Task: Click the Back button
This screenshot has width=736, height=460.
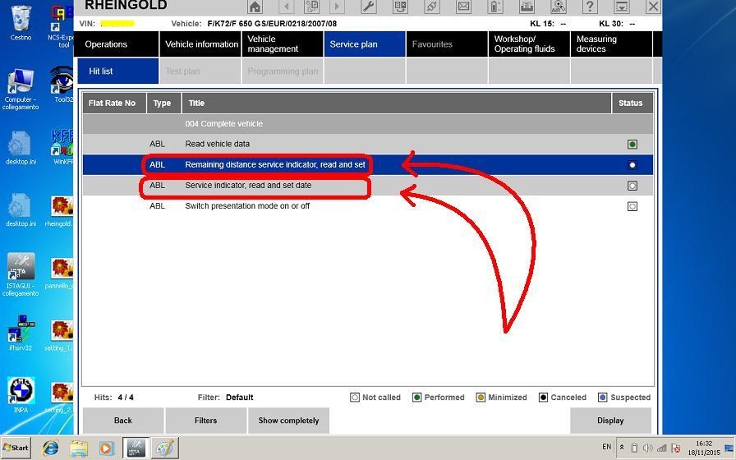Action: 123,421
